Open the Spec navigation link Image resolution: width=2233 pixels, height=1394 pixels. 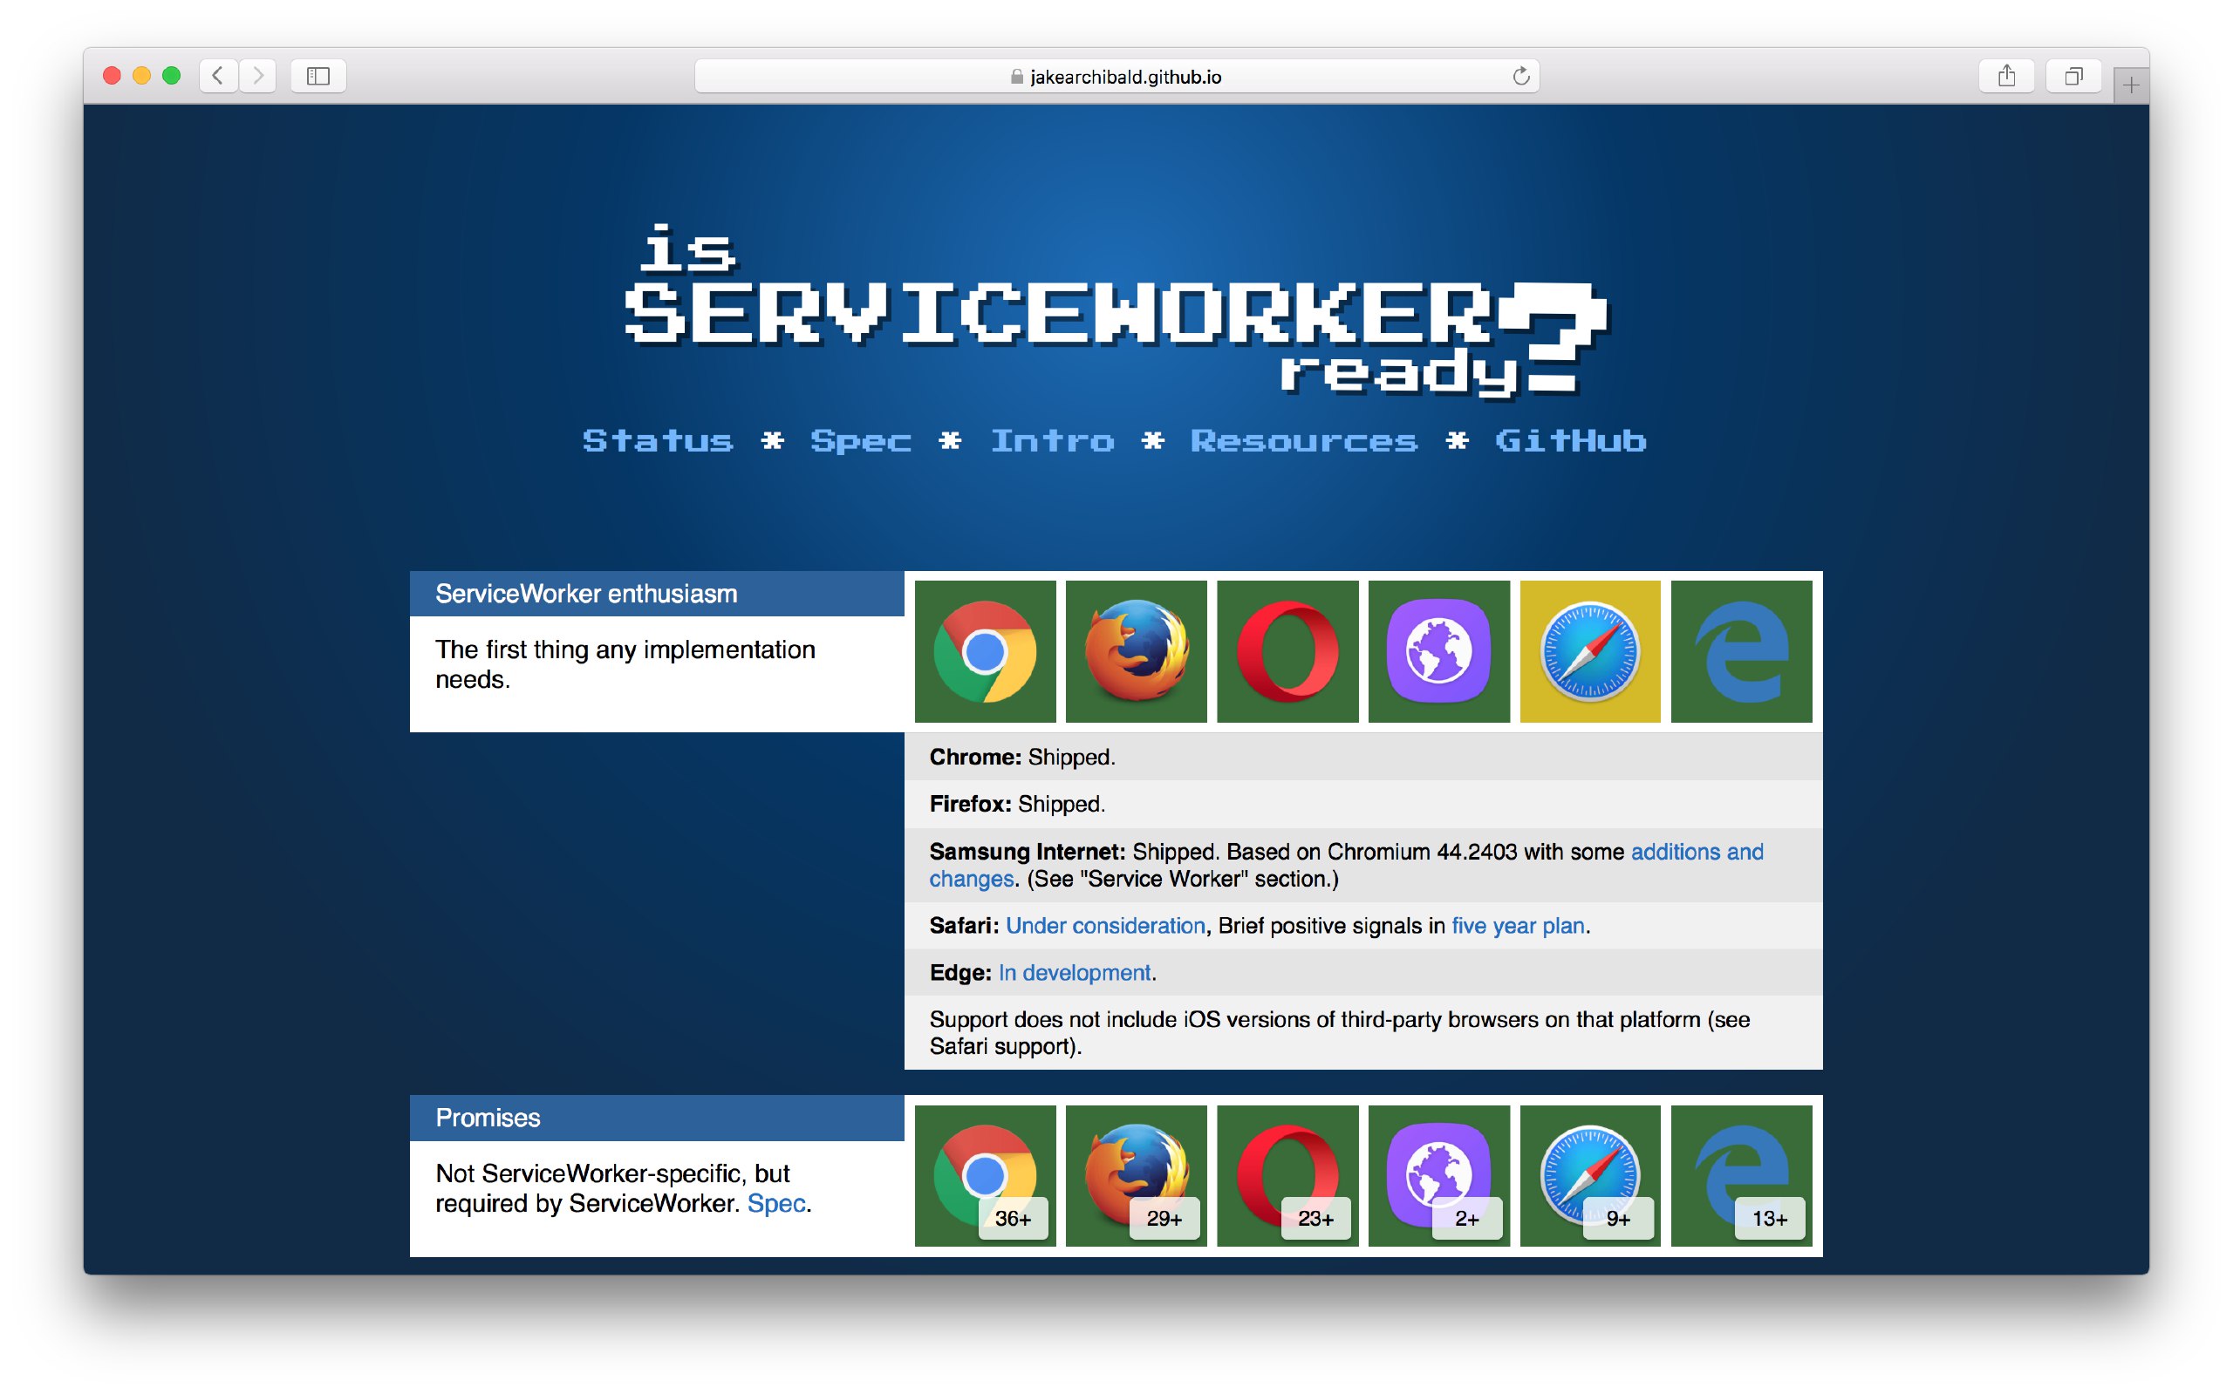tap(861, 441)
